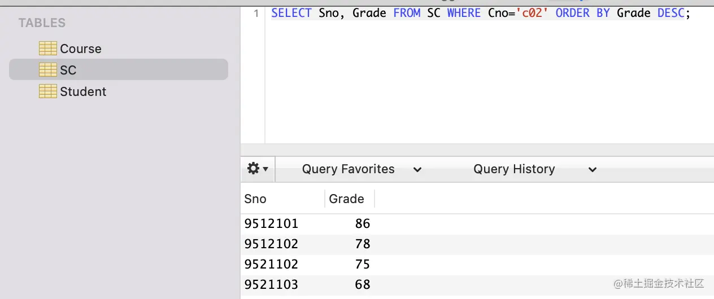The image size is (714, 299).
Task: Select result row with Sno 9512101
Action: click(x=271, y=224)
